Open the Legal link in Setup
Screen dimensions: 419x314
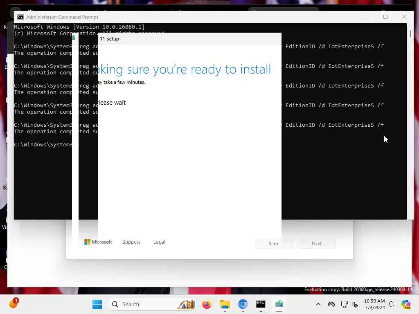(x=159, y=242)
